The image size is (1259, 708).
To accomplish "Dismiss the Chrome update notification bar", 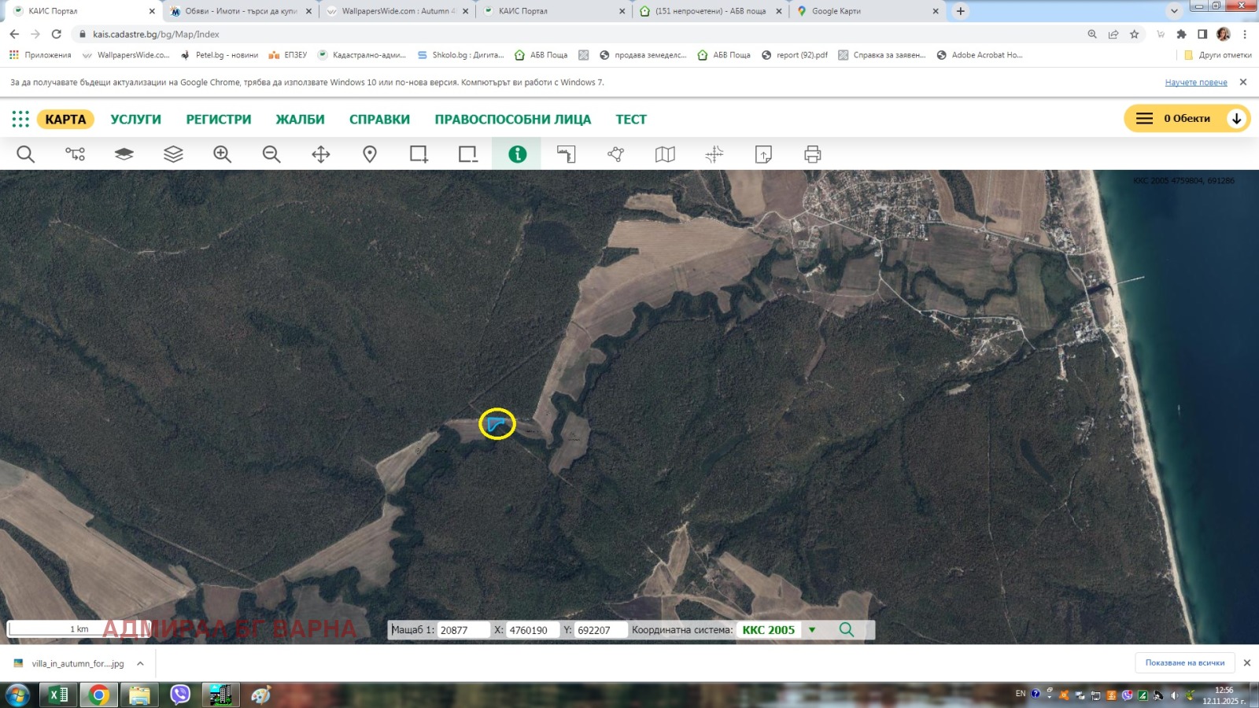I will tap(1243, 82).
